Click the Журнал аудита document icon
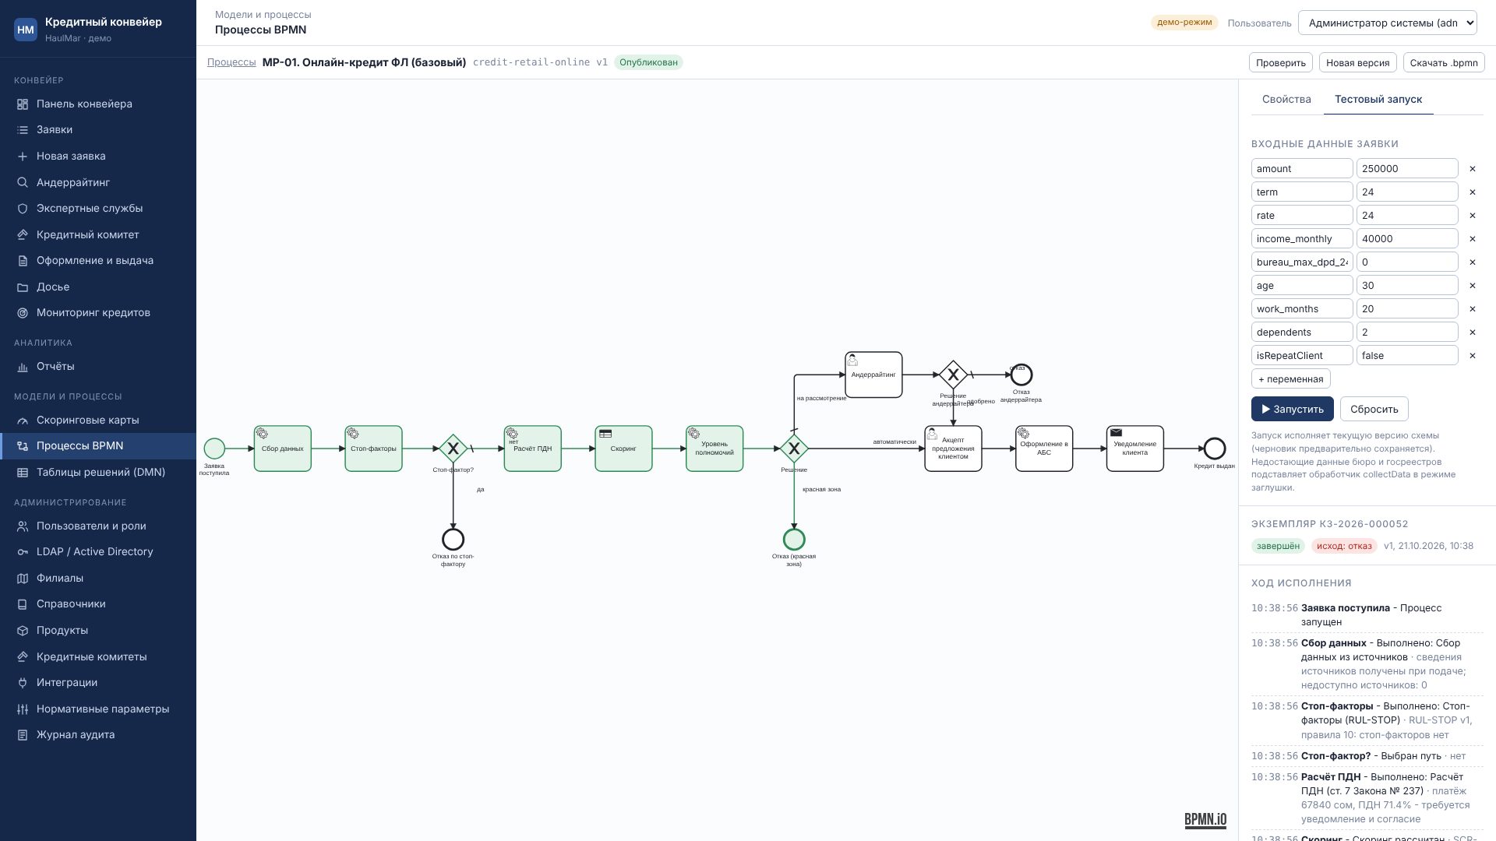This screenshot has width=1496, height=841. (x=23, y=735)
